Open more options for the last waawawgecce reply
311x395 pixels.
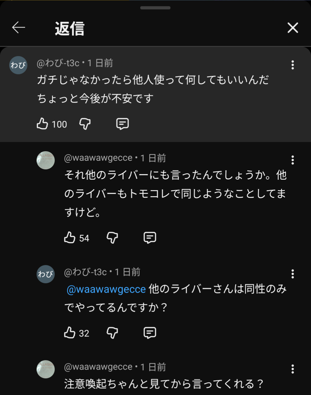click(293, 369)
